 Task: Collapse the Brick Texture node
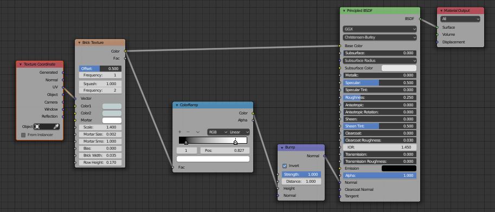tap(79, 43)
